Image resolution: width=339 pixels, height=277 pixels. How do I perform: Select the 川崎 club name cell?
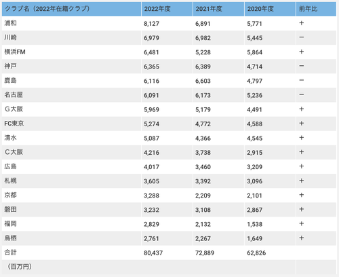click(x=71, y=37)
